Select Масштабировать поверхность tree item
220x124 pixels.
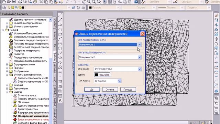(x=30, y=61)
